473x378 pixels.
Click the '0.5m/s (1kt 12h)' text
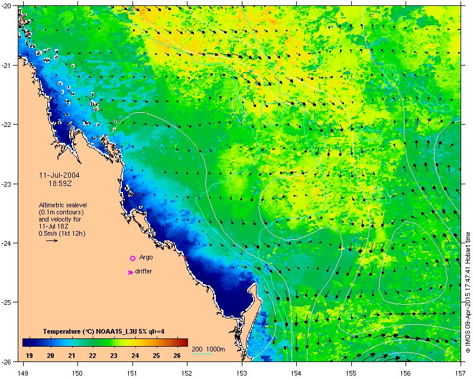[61, 233]
